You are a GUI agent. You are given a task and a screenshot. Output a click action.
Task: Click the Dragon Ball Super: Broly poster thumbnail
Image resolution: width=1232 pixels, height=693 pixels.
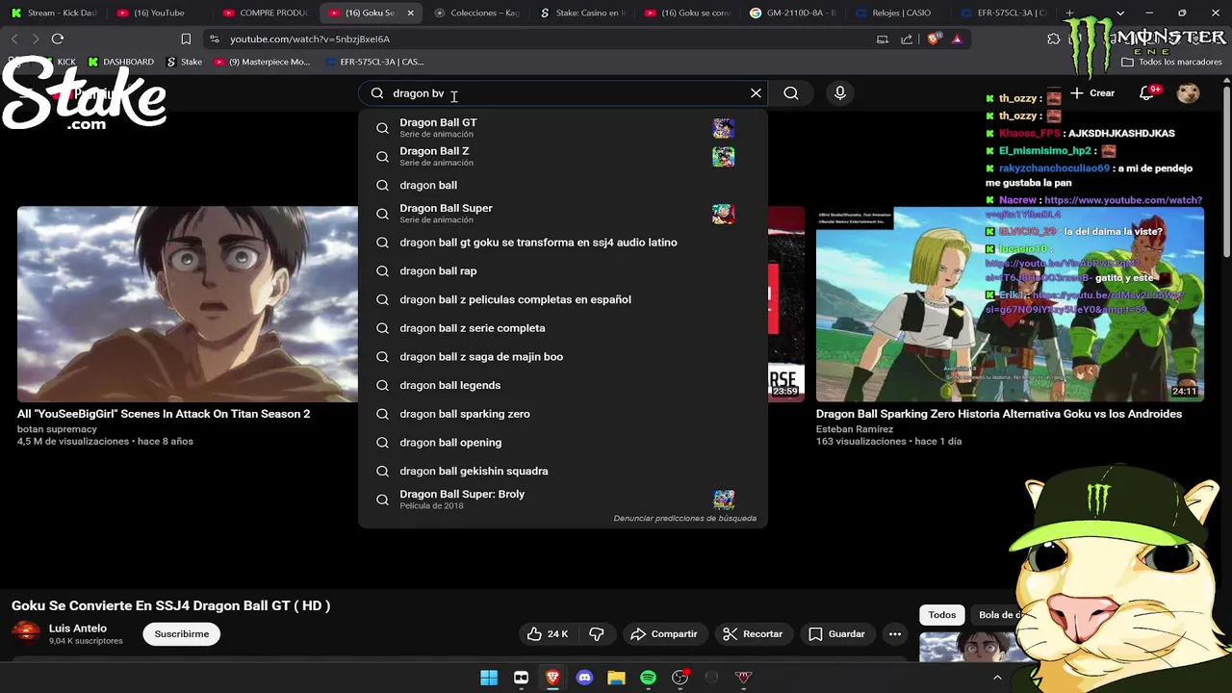(x=724, y=500)
